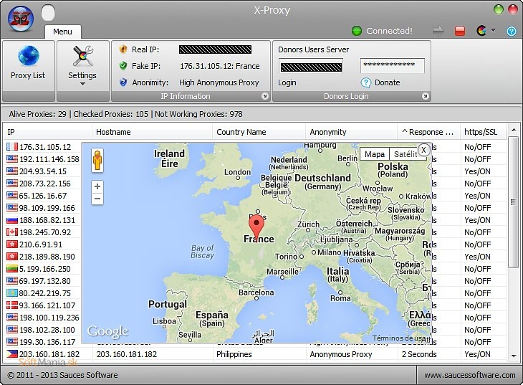Sort by the IP column header

(x=47, y=132)
